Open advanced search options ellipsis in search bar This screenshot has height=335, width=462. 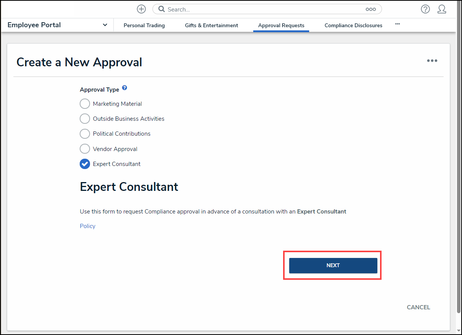(x=370, y=9)
